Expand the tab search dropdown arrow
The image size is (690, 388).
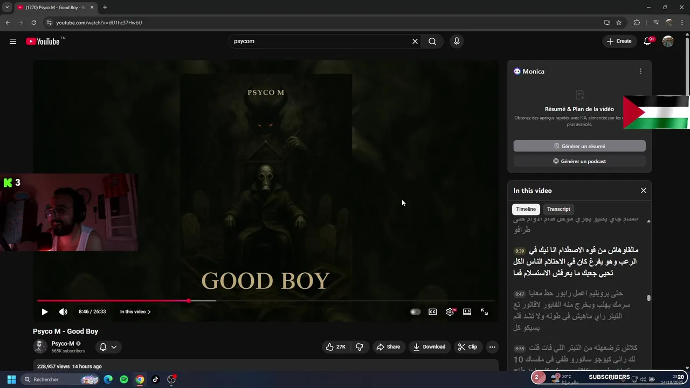click(7, 8)
